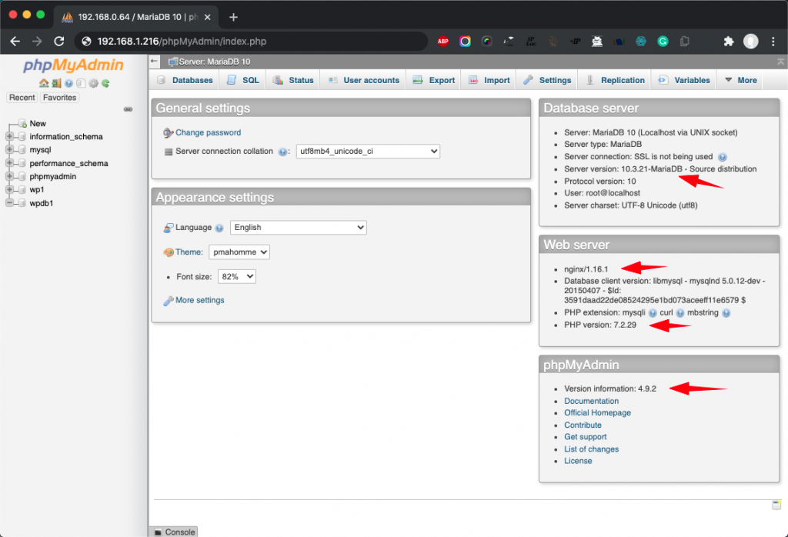Click the Theme: label link
This screenshot has width=788, height=537.
point(189,252)
